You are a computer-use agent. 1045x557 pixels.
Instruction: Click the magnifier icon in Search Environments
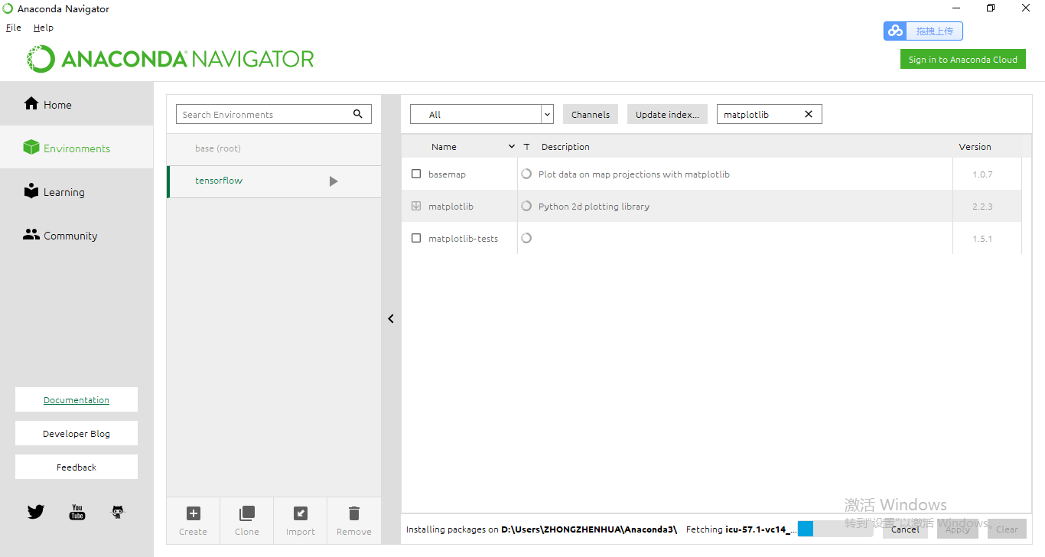[357, 114]
